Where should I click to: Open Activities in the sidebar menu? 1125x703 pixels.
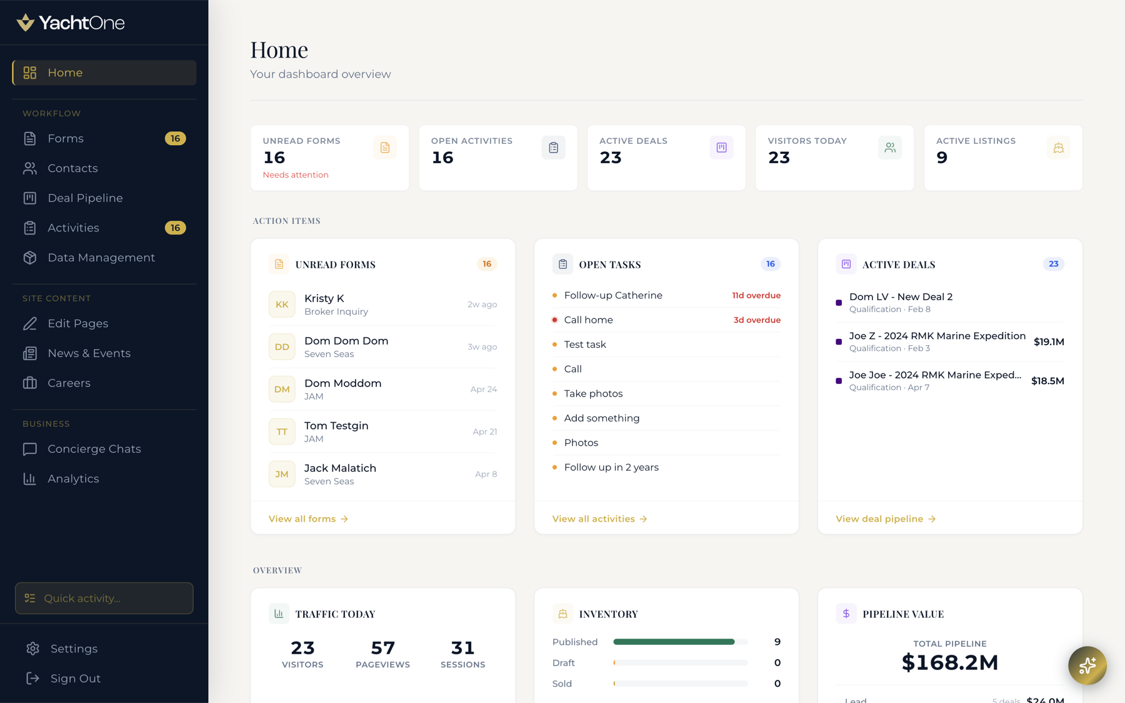coord(104,228)
